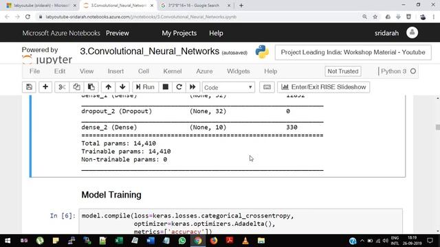Click the Not Trusted button
This screenshot has width=440, height=247.
[x=343, y=71]
